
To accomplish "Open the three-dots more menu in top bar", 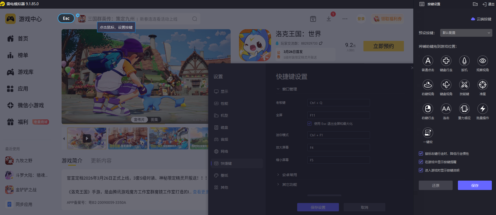I will coord(345,19).
